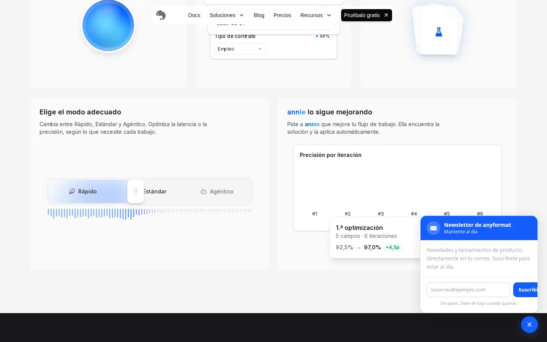Image resolution: width=547 pixels, height=342 pixels.
Task: Click iteration #3 on the chart
Action: 381,214
